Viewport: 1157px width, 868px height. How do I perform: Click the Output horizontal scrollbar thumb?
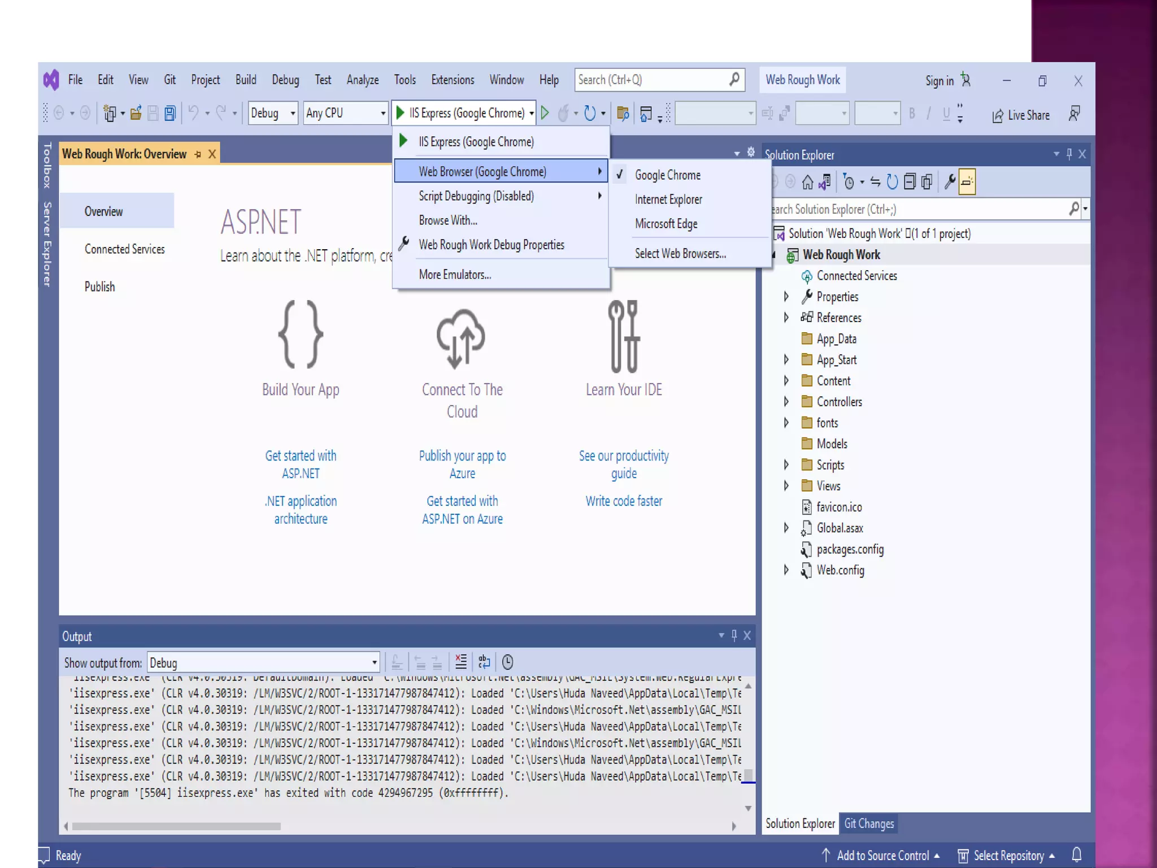click(176, 826)
